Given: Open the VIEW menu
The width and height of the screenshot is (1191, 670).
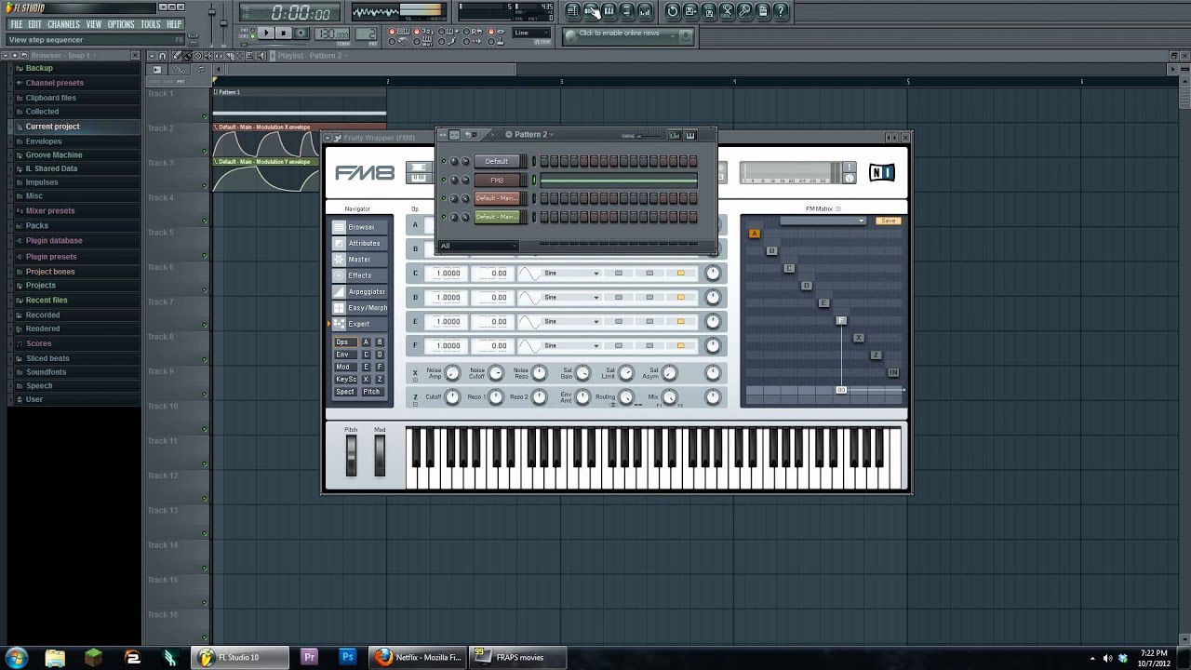Looking at the screenshot, I should 94,24.
